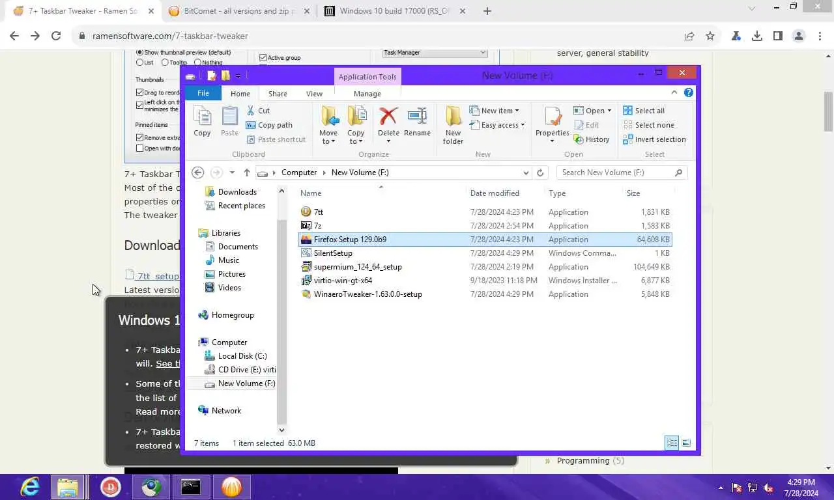Open the Explorer help question mark icon
This screenshot has height=500, width=834.
click(689, 92)
